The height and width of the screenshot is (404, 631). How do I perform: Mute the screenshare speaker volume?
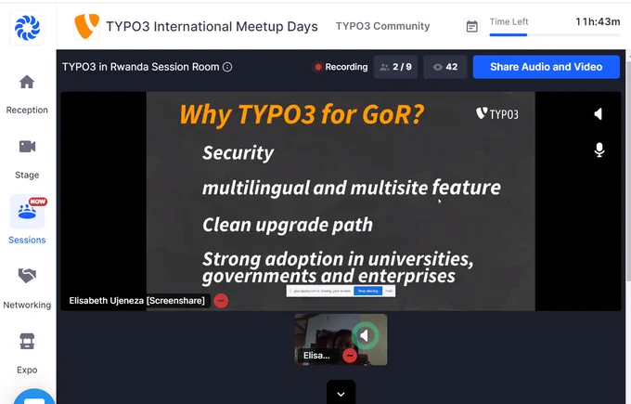point(599,114)
